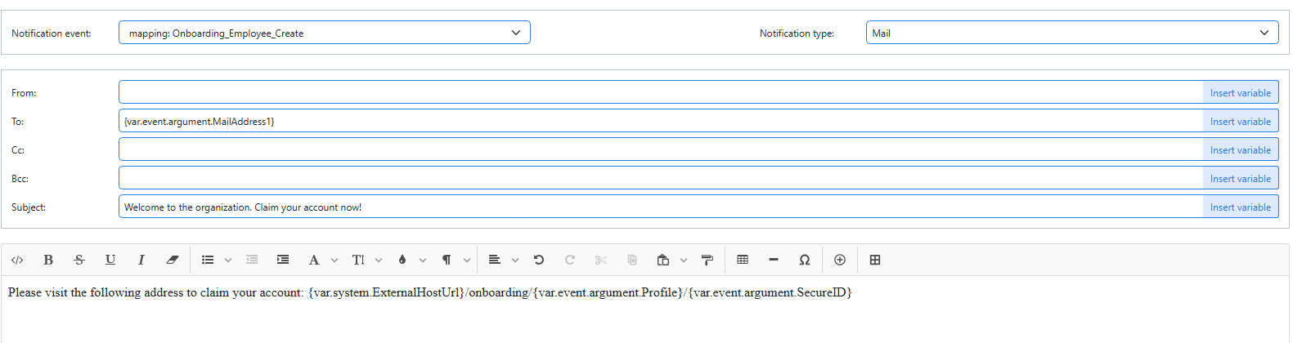1293x343 pixels.
Task: Apply italic formatting
Action: (x=141, y=260)
